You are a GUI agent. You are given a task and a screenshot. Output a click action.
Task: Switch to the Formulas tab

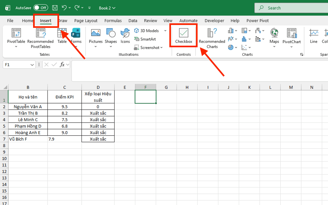click(x=113, y=21)
